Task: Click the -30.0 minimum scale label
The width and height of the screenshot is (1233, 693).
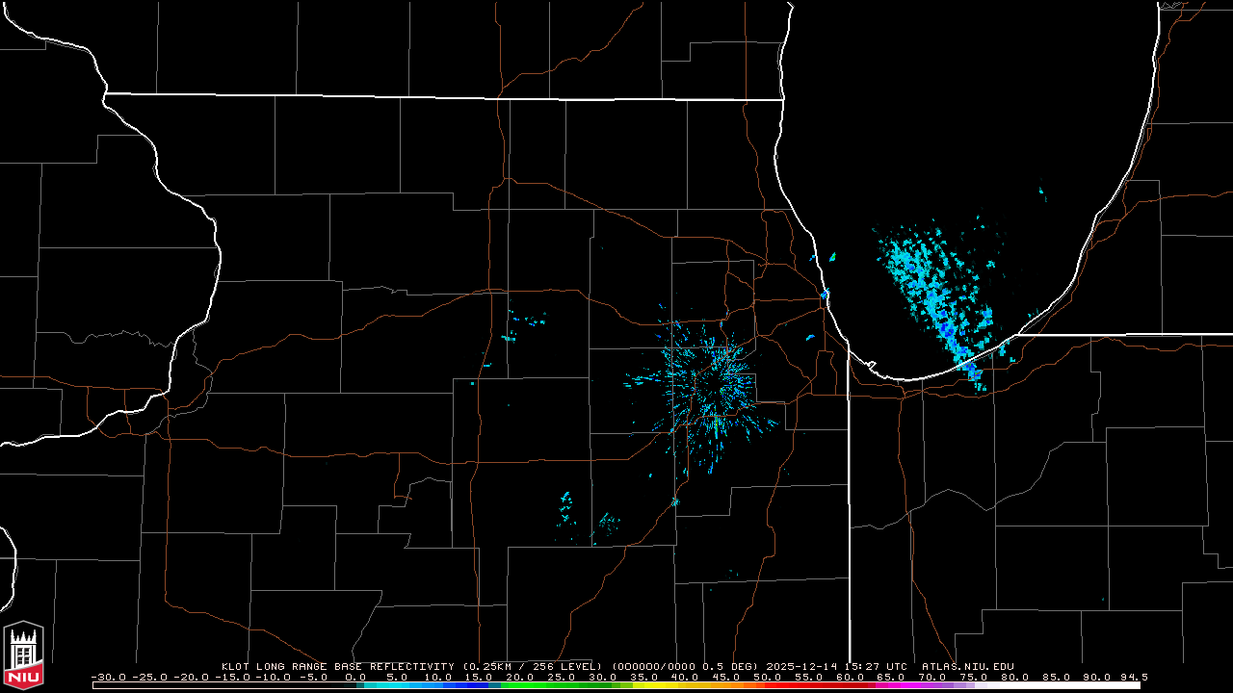Action: (x=108, y=677)
